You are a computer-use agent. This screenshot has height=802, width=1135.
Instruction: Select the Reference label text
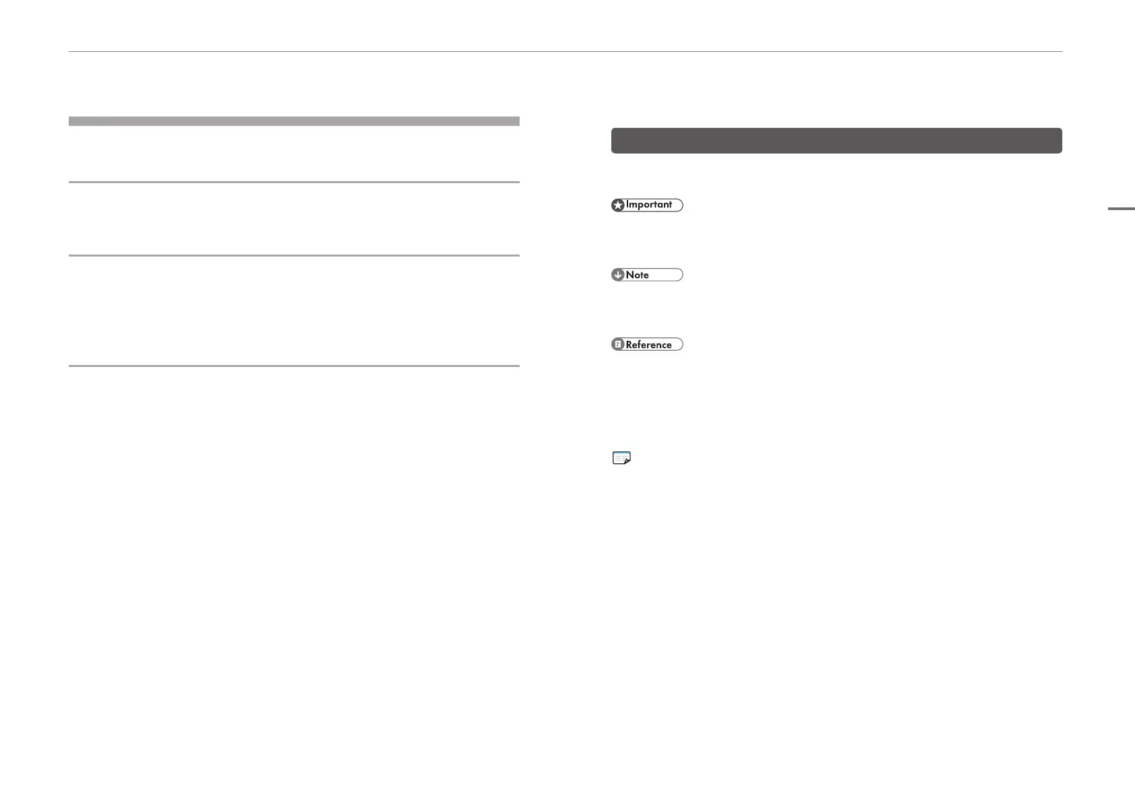tap(649, 345)
